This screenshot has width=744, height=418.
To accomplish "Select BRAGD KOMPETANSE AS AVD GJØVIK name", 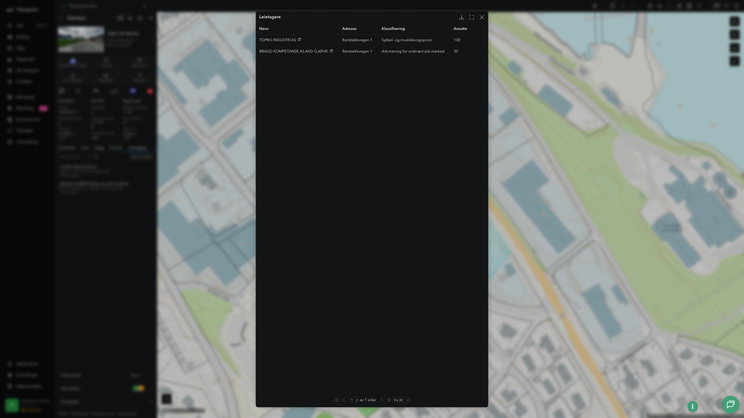I will (294, 51).
